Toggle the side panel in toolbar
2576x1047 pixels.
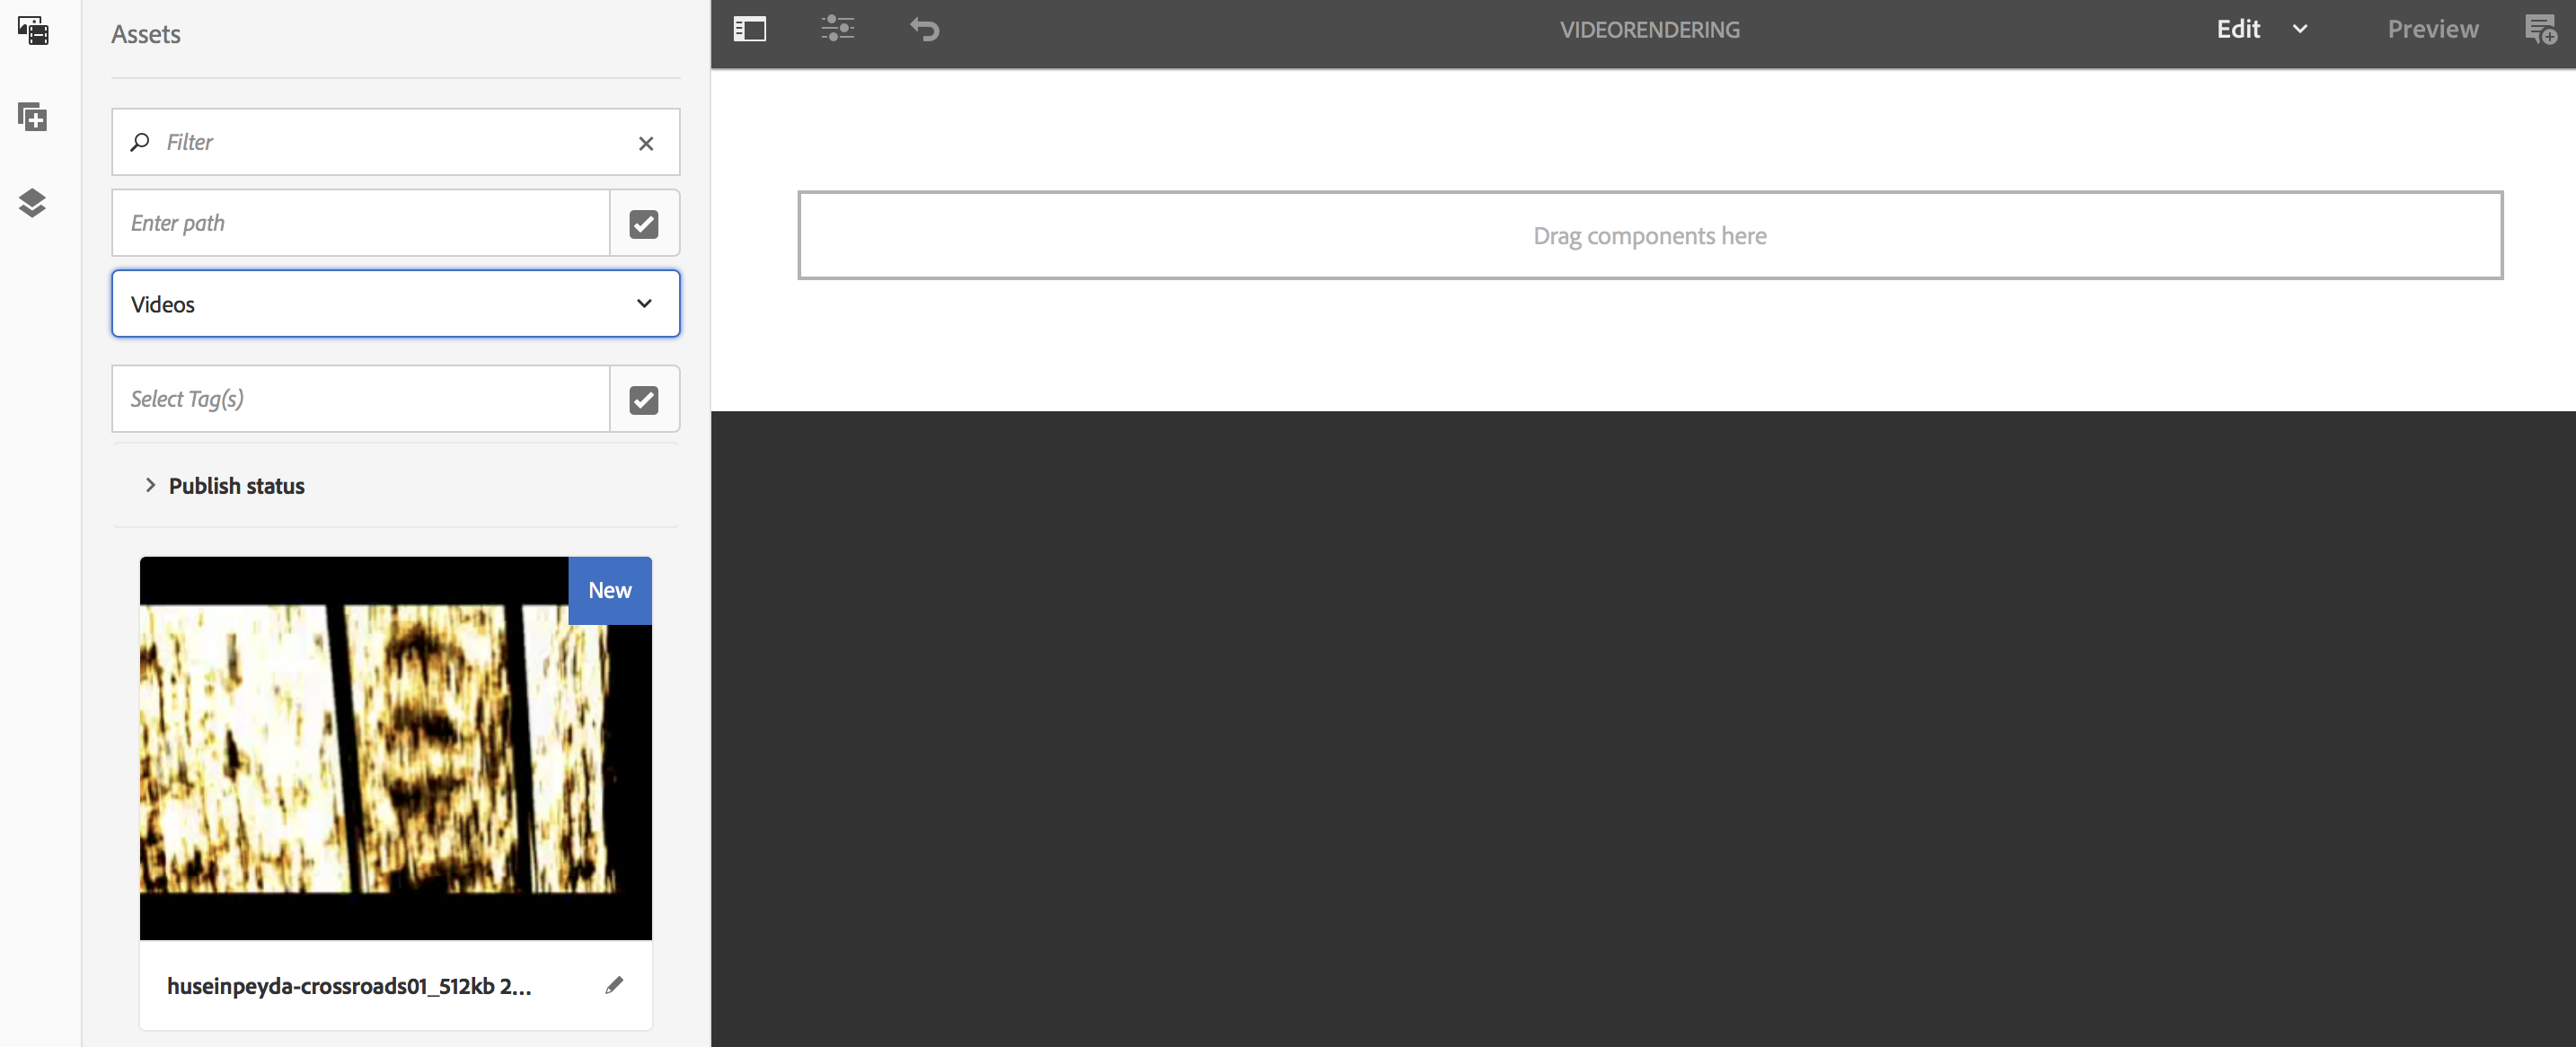point(749,30)
